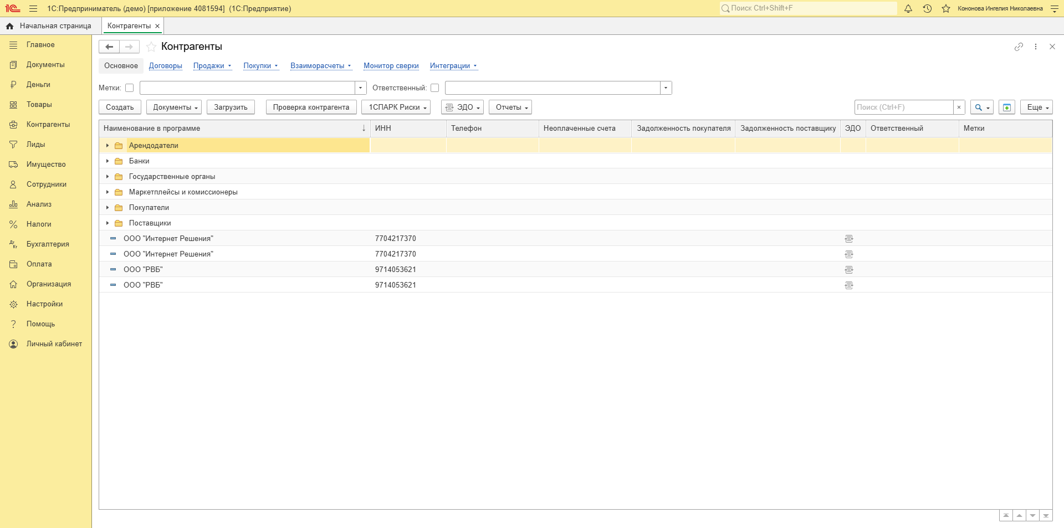Open the Ответственный dropdown arrow
This screenshot has height=528, width=1064.
click(x=666, y=88)
